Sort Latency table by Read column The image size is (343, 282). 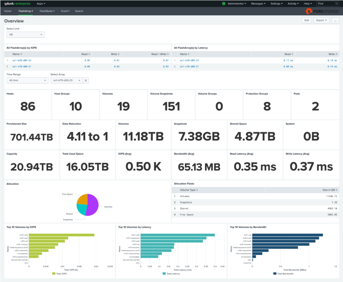[x=288, y=54]
